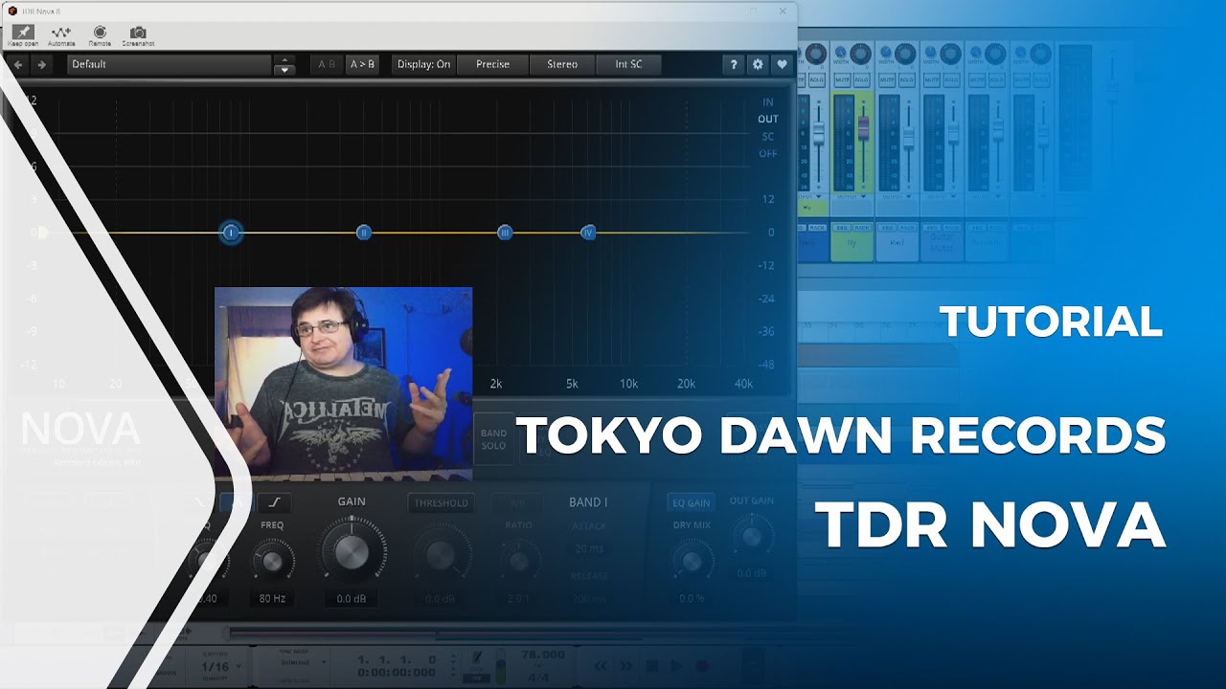Toggle the Band Solo button
The width and height of the screenshot is (1226, 689).
click(x=493, y=439)
